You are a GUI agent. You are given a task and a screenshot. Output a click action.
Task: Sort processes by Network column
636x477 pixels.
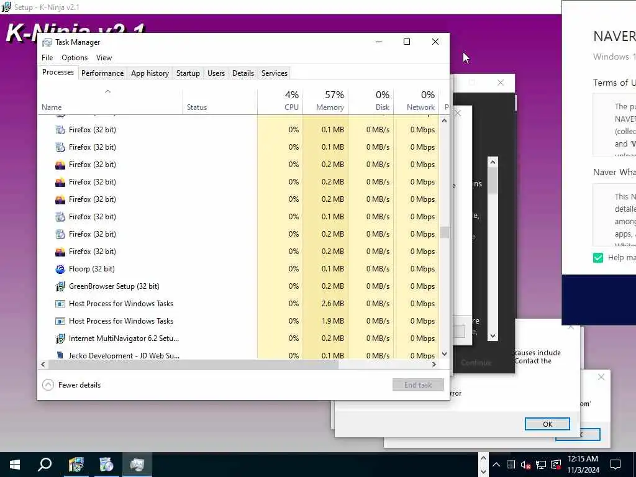coord(416,101)
